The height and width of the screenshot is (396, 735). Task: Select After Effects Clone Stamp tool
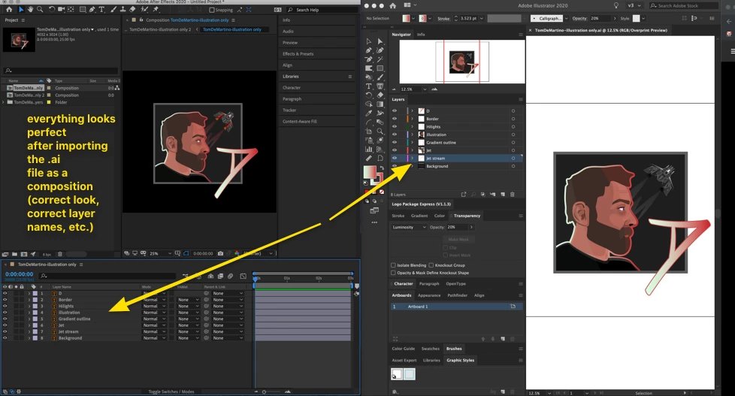pos(122,9)
